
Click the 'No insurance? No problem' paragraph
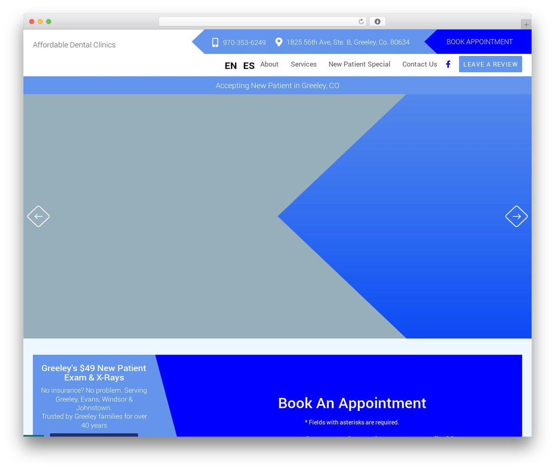click(94, 399)
